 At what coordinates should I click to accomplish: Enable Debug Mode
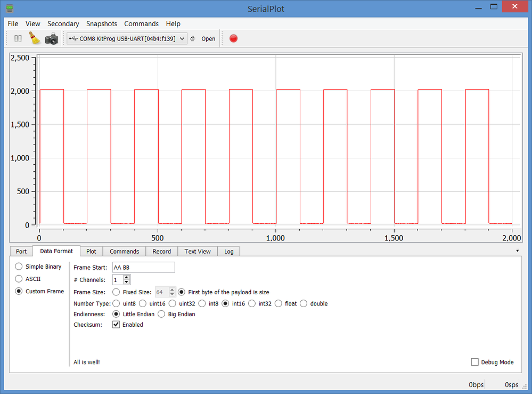point(474,362)
